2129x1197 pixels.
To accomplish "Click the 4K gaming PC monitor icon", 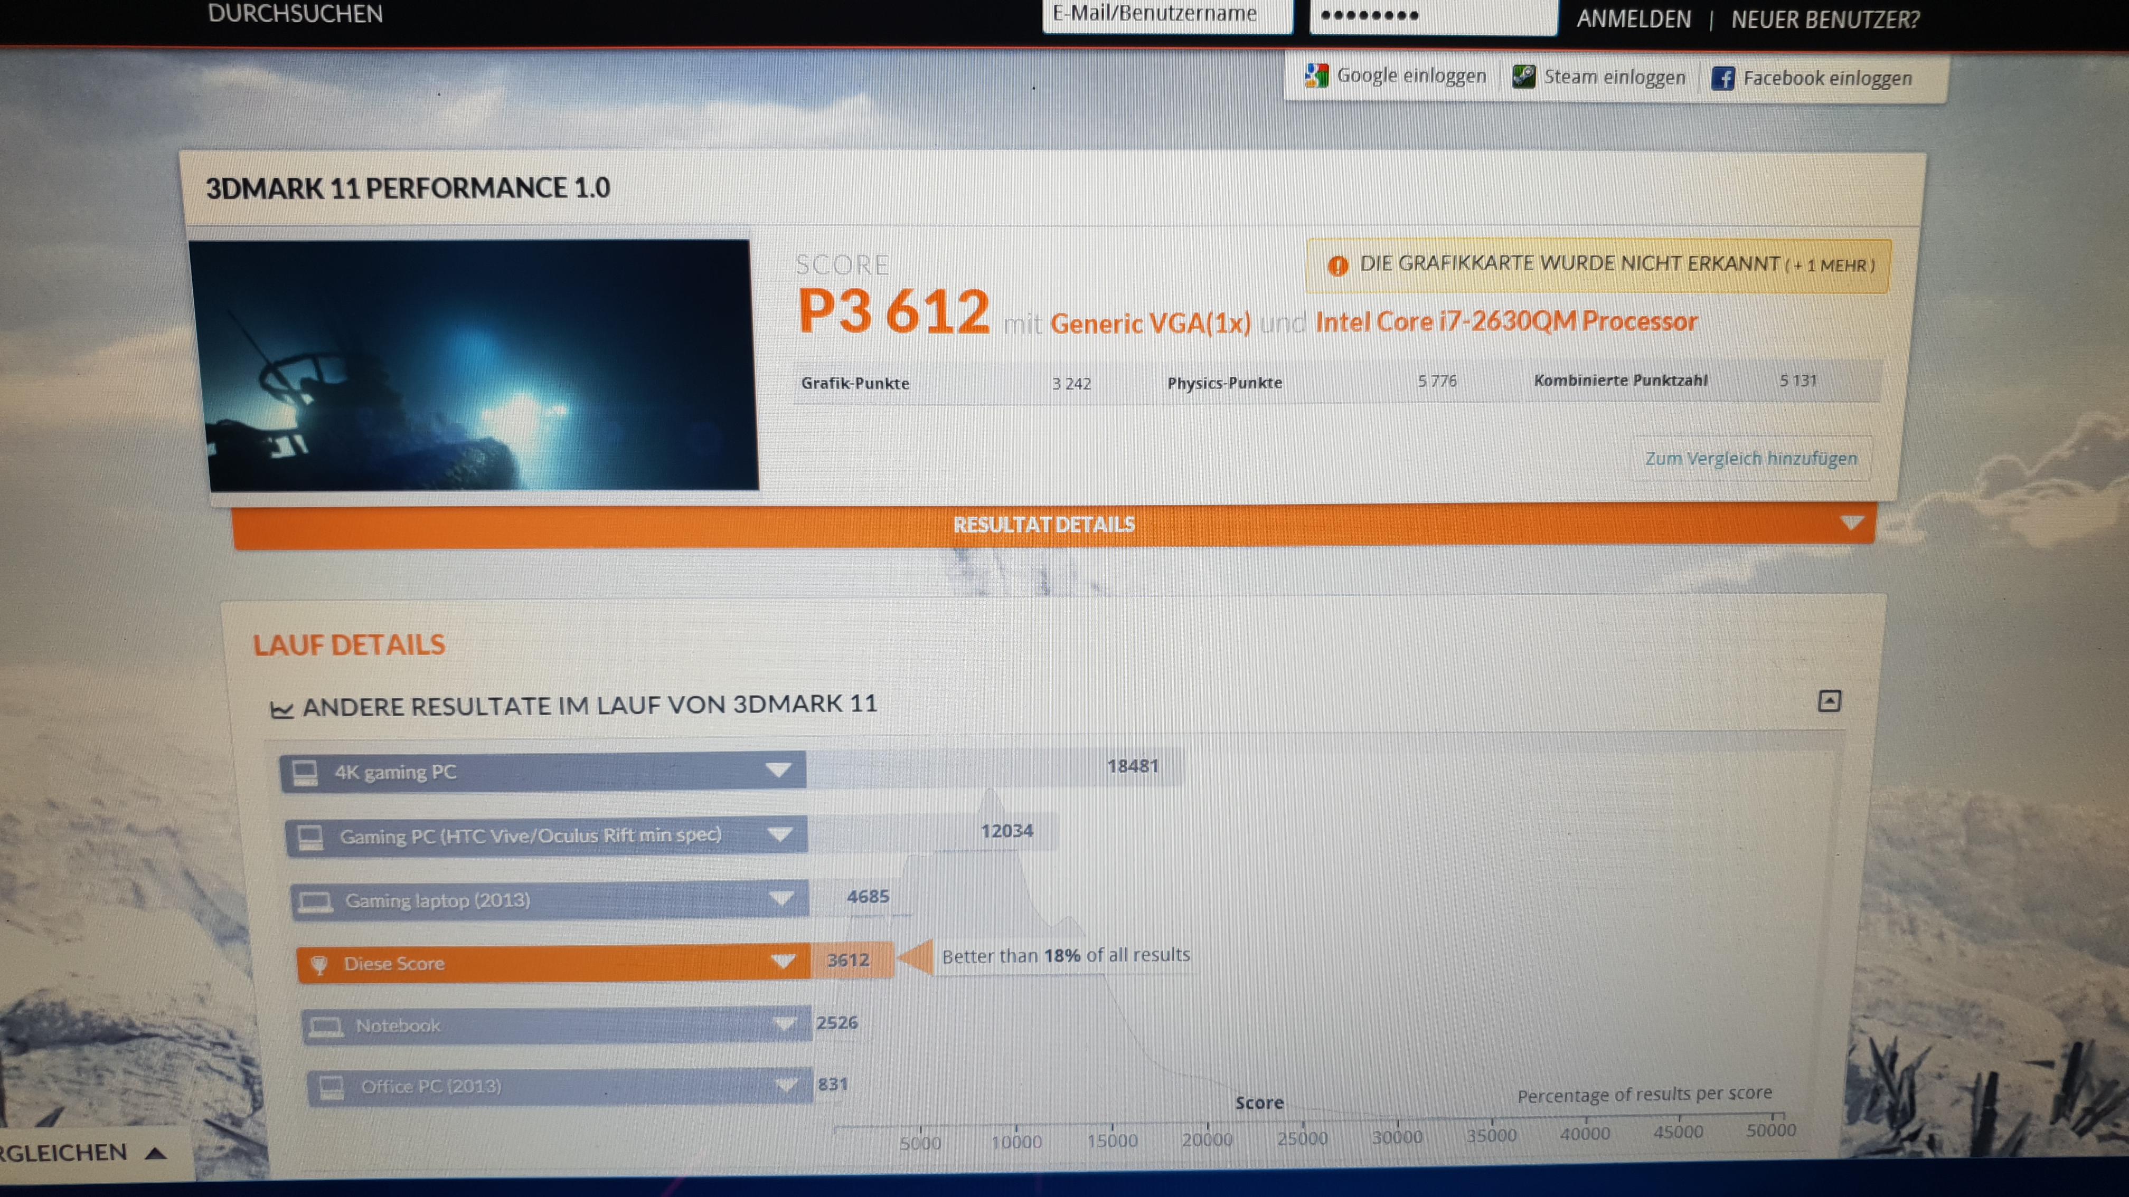I will (305, 773).
